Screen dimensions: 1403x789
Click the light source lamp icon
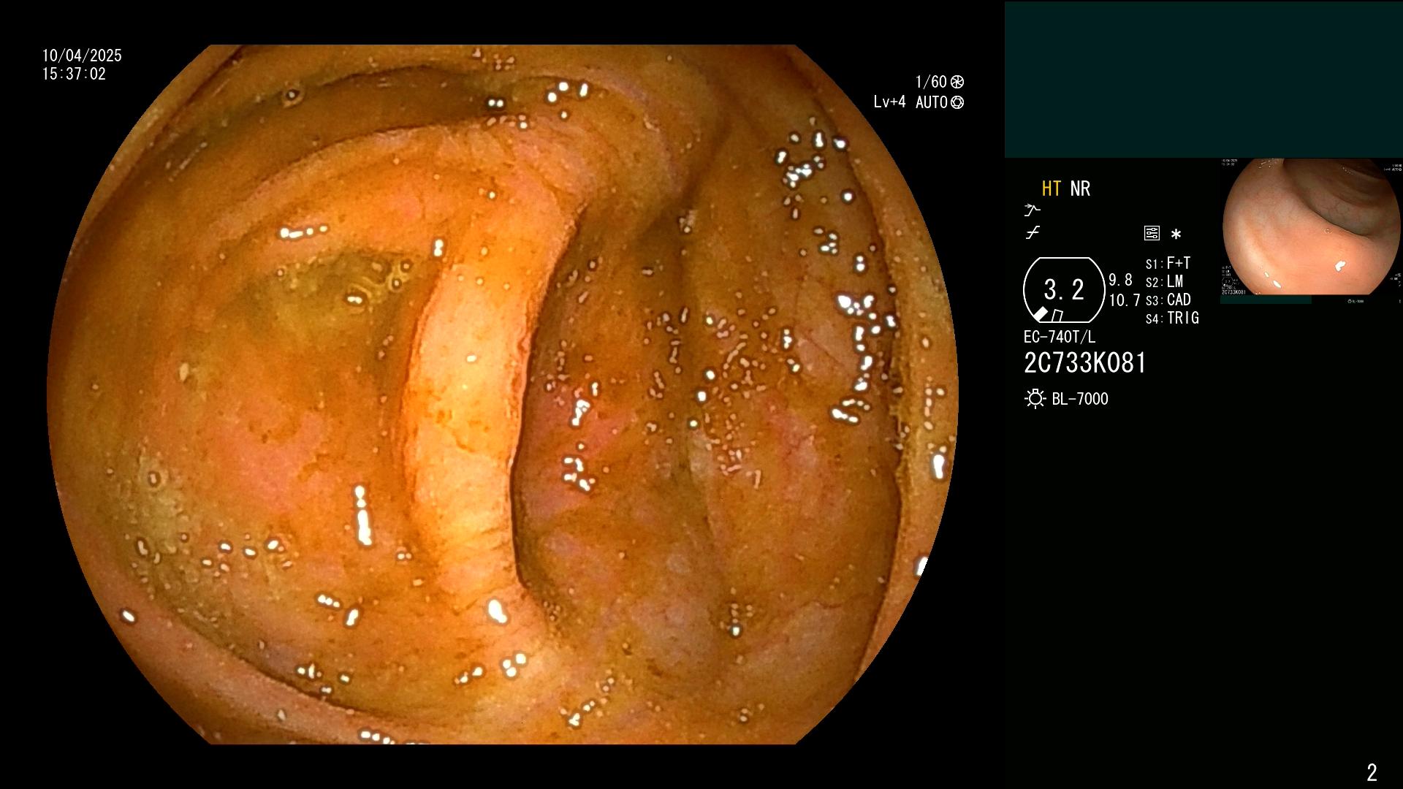coord(1035,399)
